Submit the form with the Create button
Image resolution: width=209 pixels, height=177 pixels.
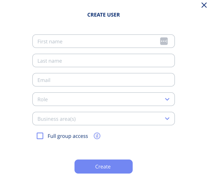pyautogui.click(x=104, y=167)
